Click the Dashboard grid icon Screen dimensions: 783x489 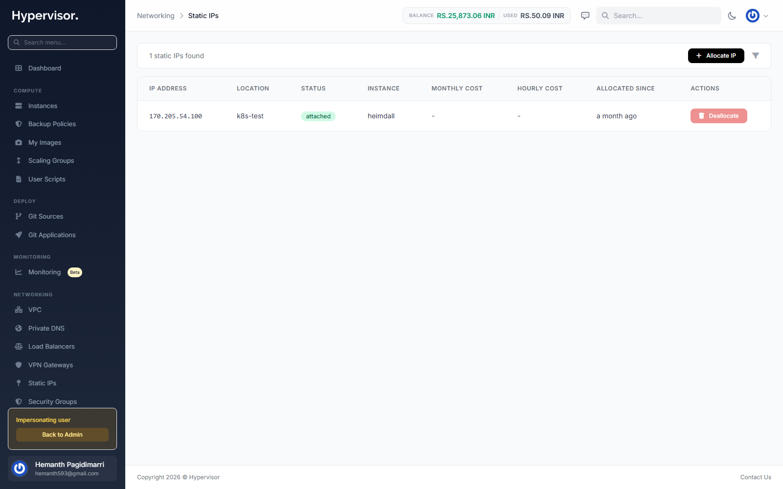[x=19, y=68]
